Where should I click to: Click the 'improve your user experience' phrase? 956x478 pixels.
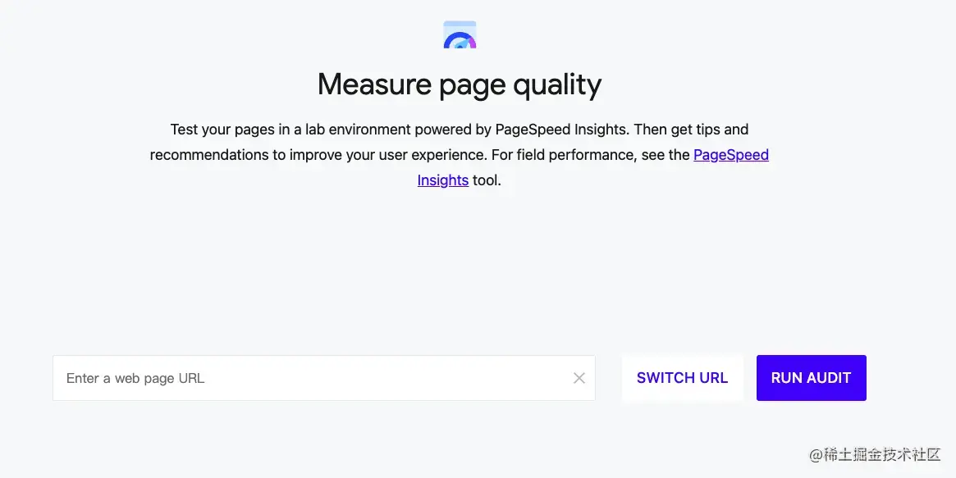click(388, 154)
